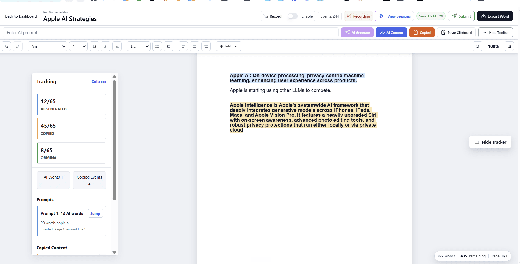Click 'Apple is starting using other LLMs' line
The height and width of the screenshot is (264, 520).
click(x=280, y=90)
